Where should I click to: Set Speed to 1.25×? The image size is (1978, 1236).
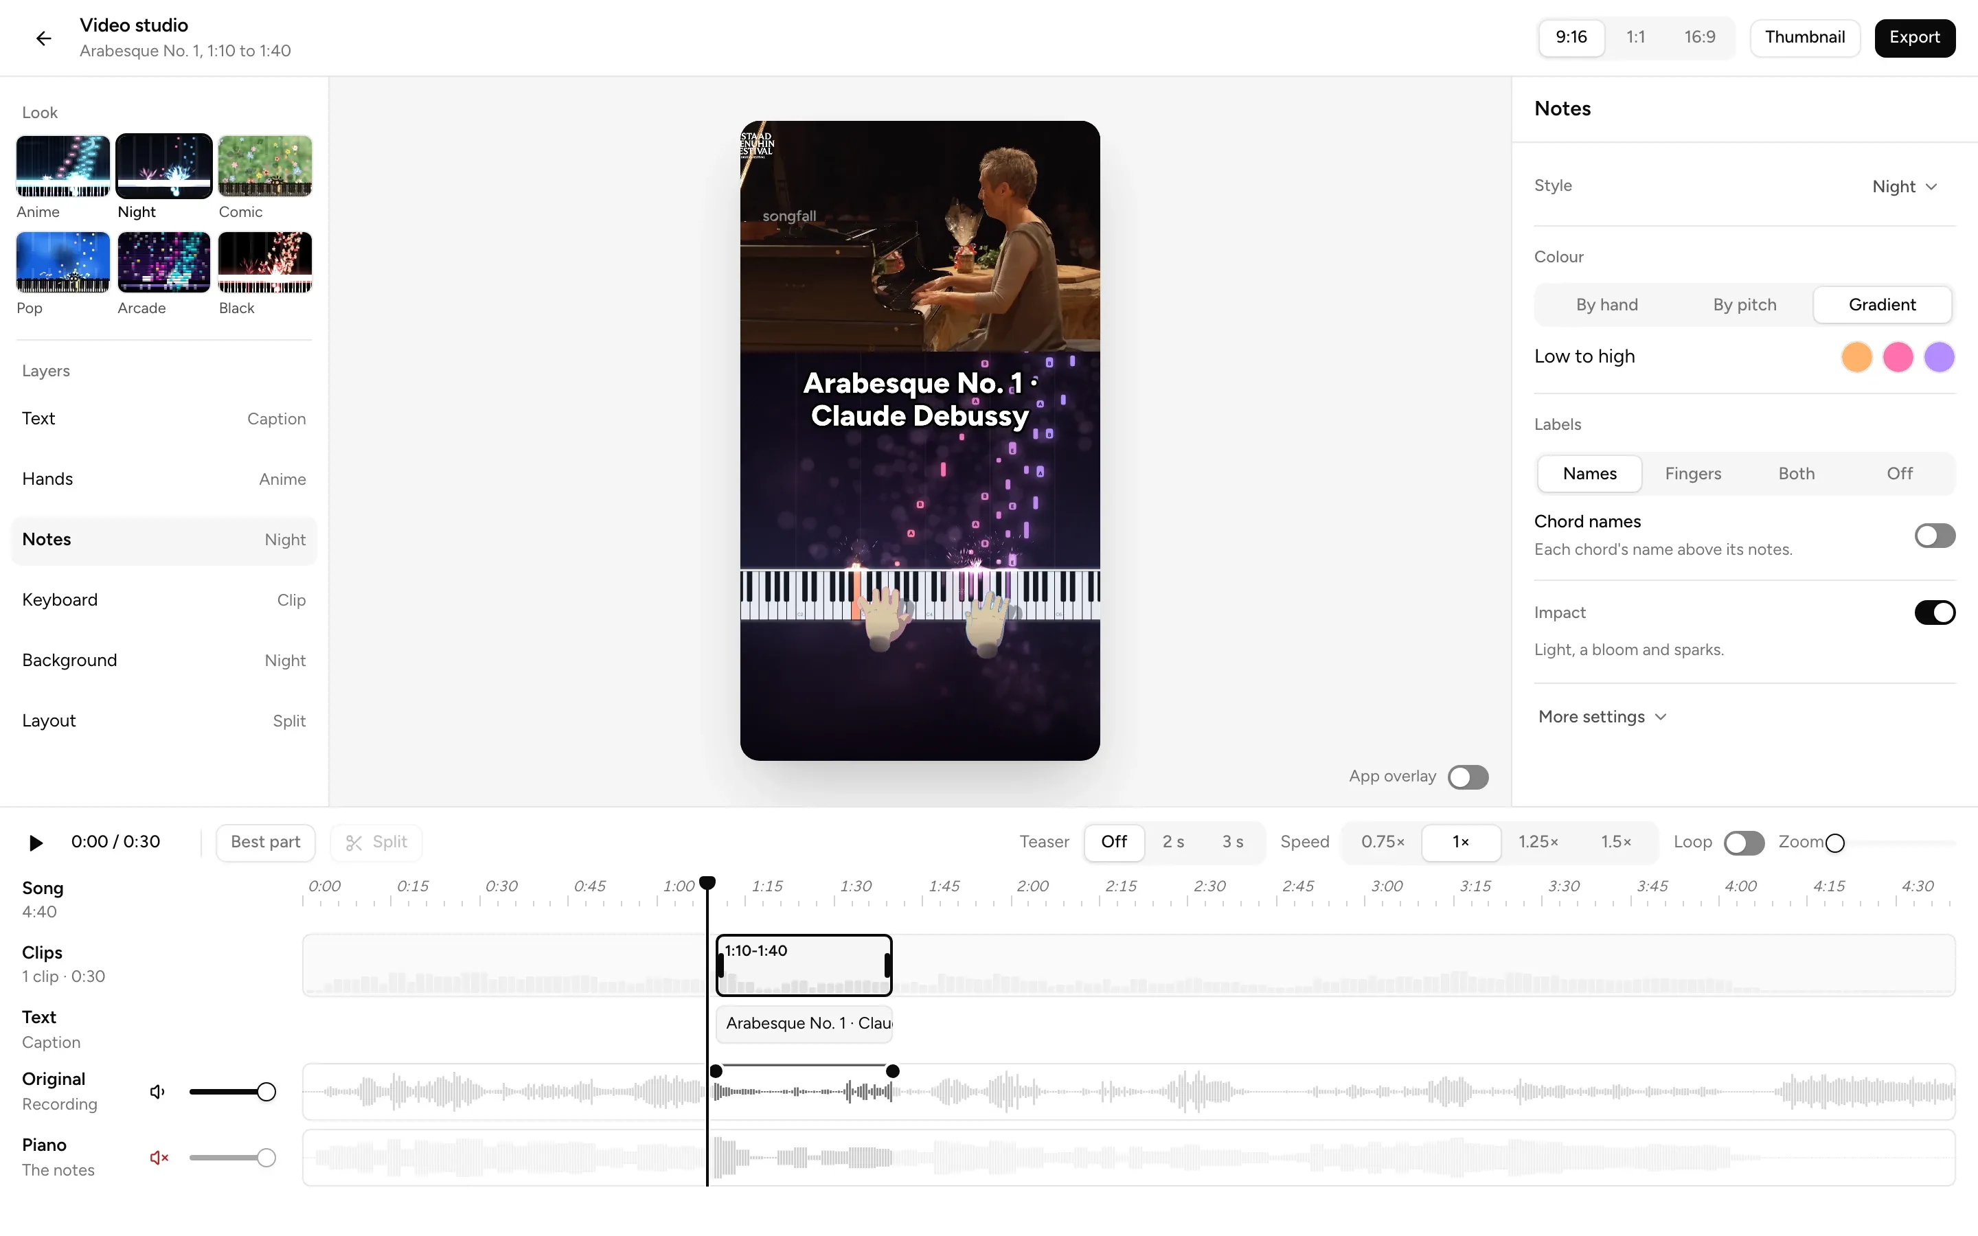pos(1538,843)
